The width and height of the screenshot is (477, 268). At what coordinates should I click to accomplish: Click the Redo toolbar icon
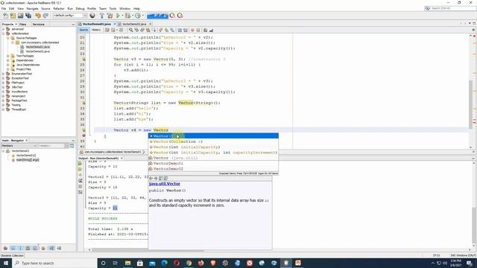click(45, 16)
